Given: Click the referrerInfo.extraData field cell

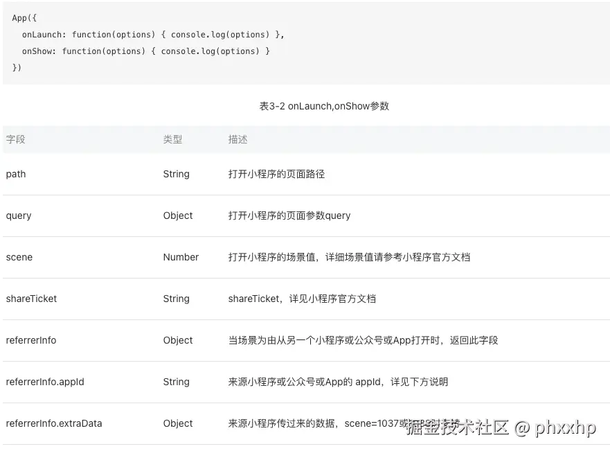Looking at the screenshot, I should point(54,423).
